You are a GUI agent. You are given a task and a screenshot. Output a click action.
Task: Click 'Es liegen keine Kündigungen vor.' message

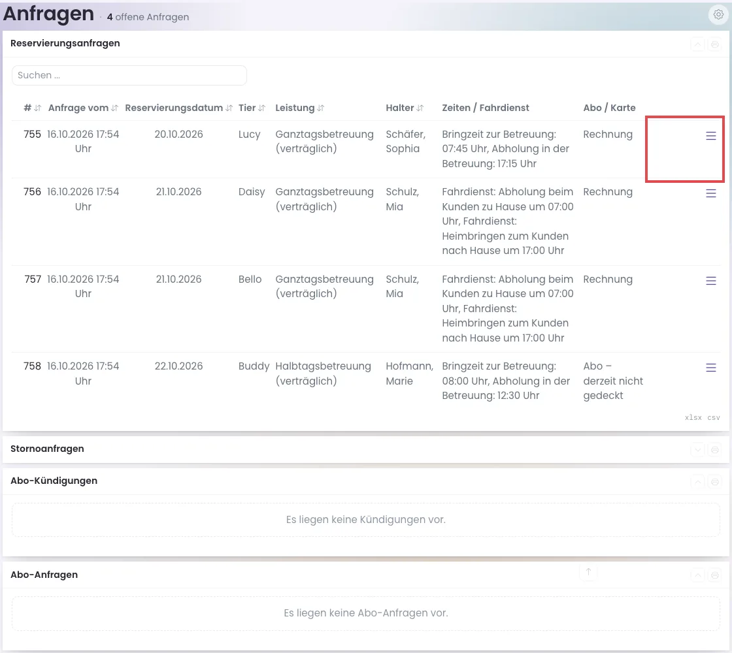[366, 520]
